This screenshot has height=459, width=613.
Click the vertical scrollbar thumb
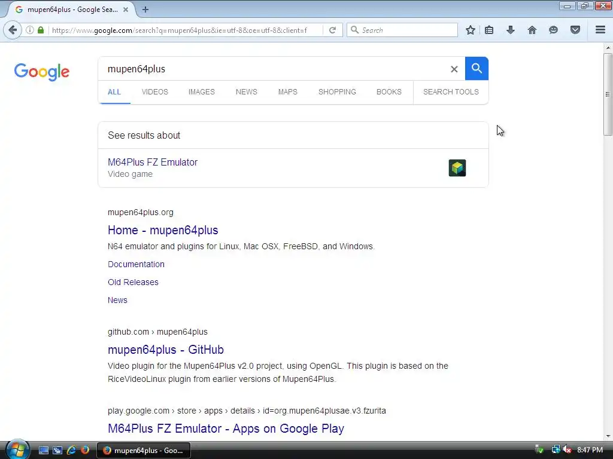[x=608, y=94]
